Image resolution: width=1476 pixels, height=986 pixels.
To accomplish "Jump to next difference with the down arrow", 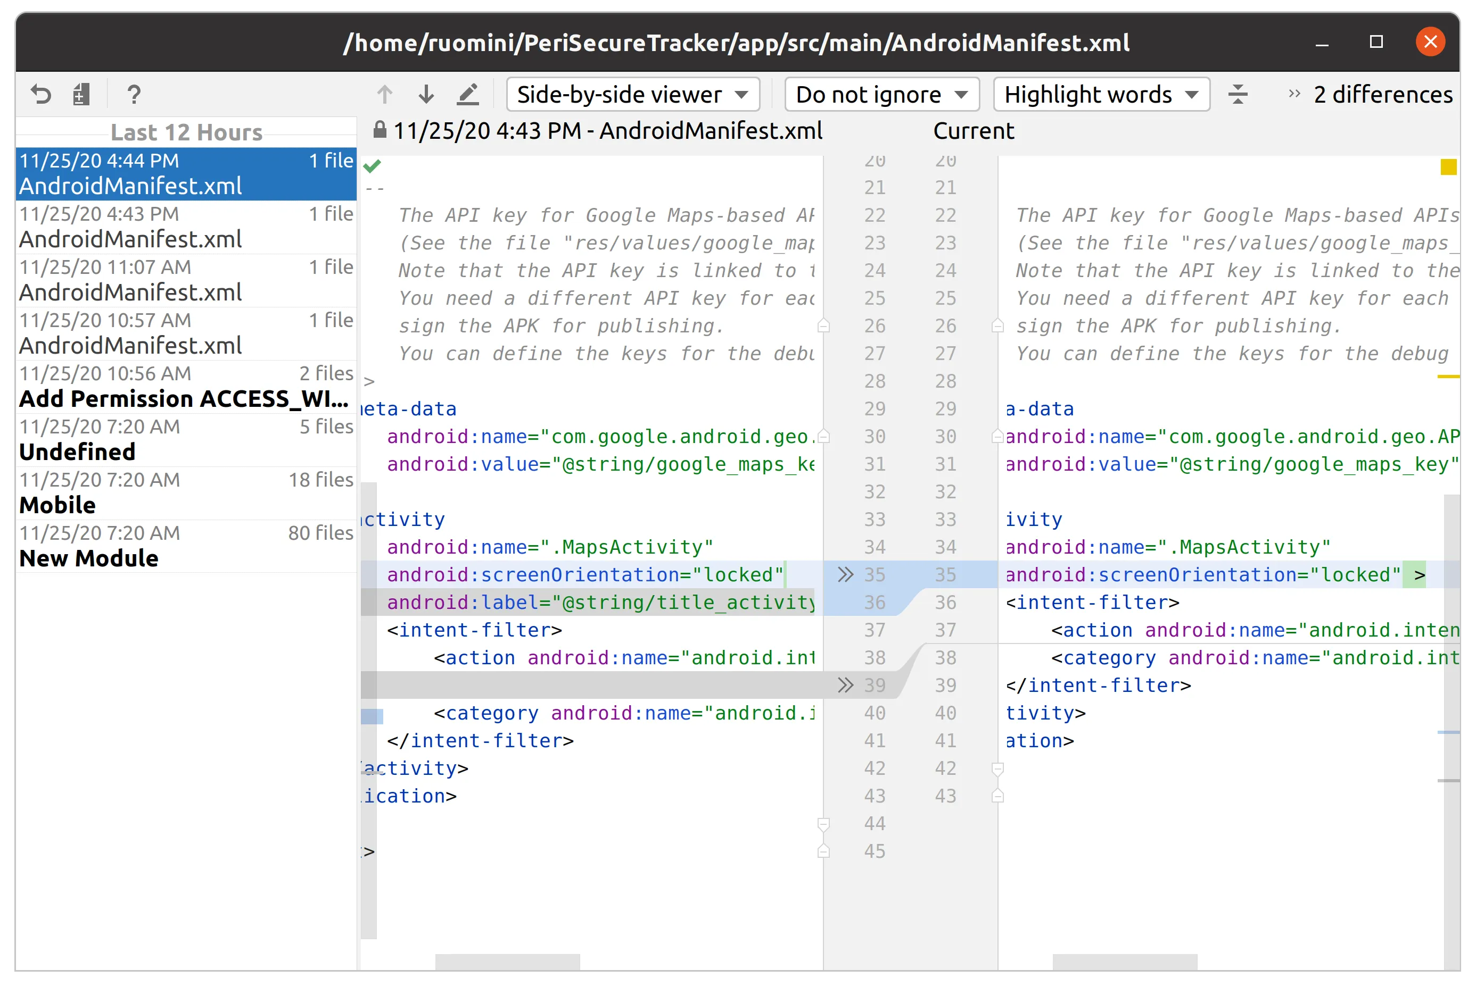I will pos(426,94).
